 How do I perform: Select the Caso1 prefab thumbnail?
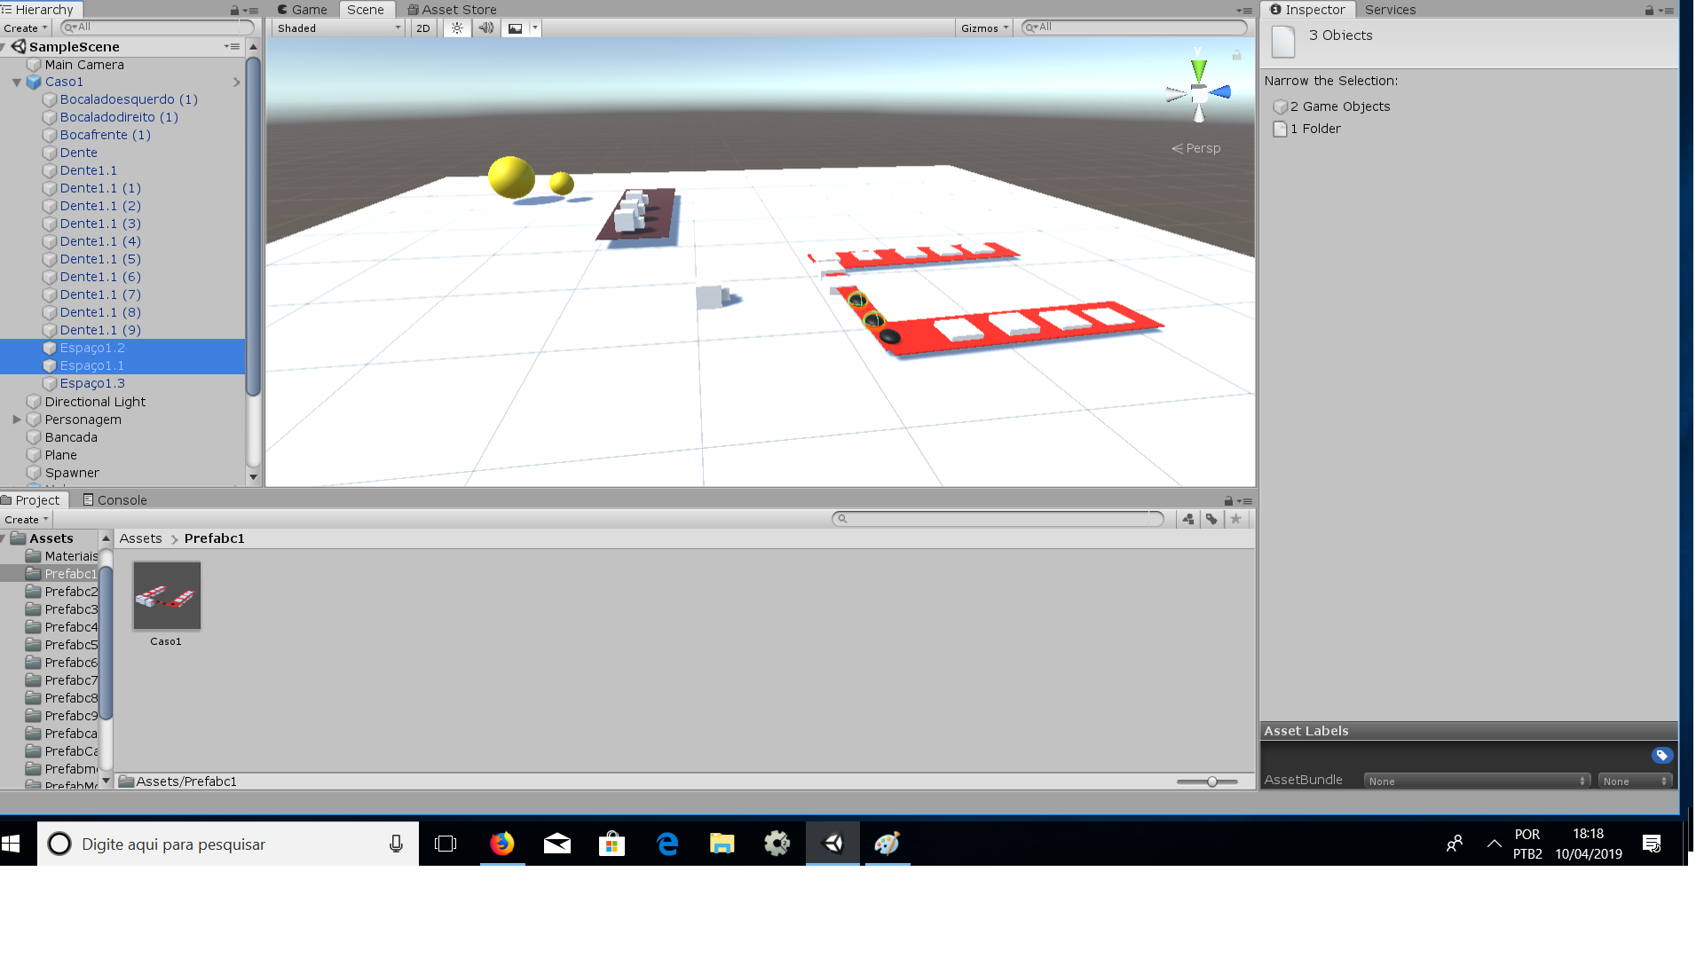[165, 595]
